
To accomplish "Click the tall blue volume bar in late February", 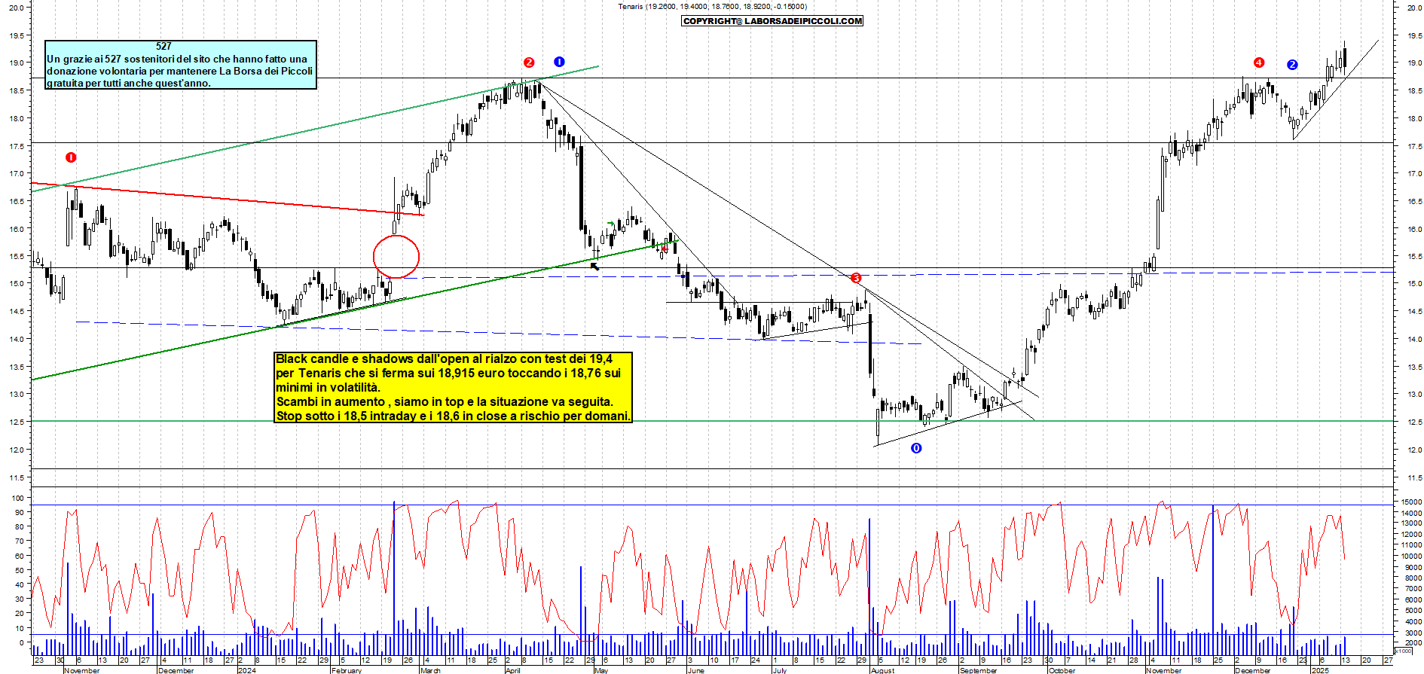I will (x=393, y=578).
